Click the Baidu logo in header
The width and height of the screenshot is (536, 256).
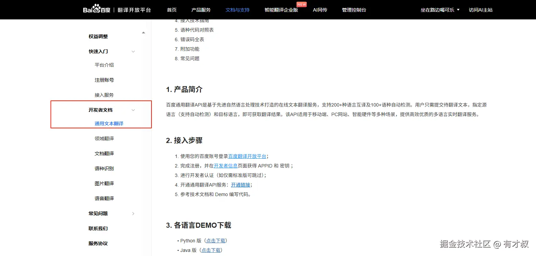tap(97, 9)
